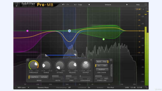
Task: Click left side chain range handle
Action: [x=46, y=55]
